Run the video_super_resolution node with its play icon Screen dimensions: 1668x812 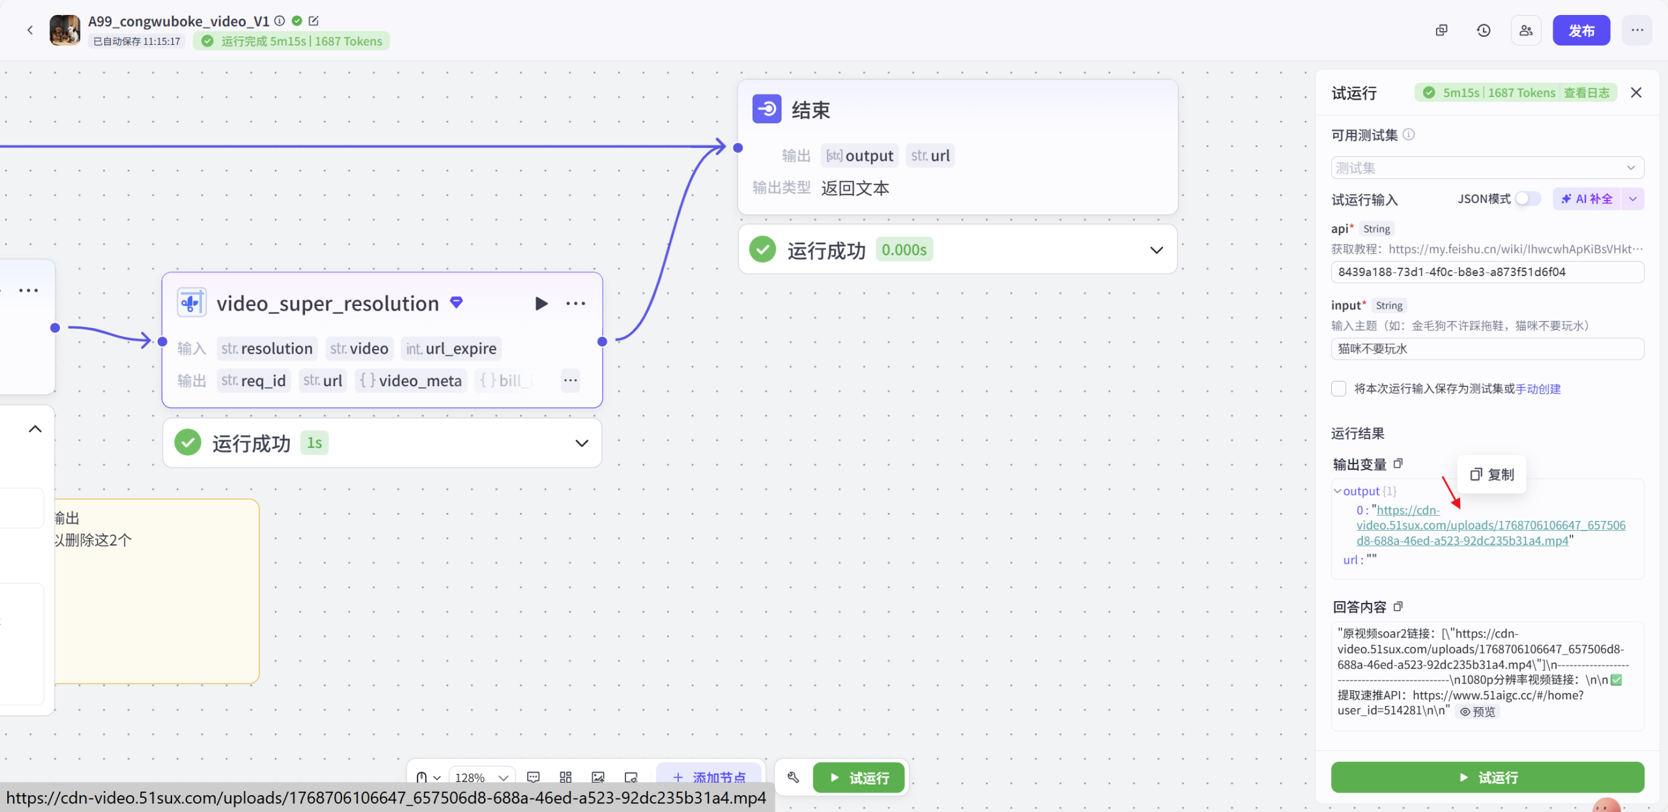coord(541,303)
